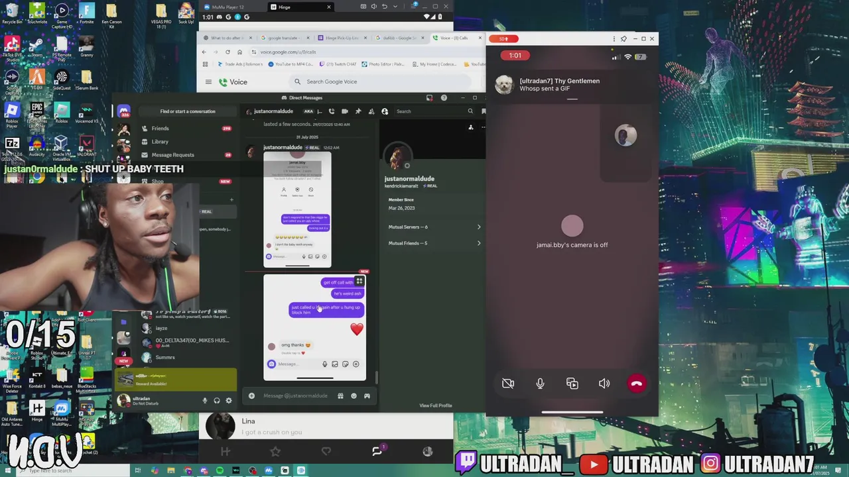
Task: Open pinned messages in Discord DM
Action: click(358, 111)
